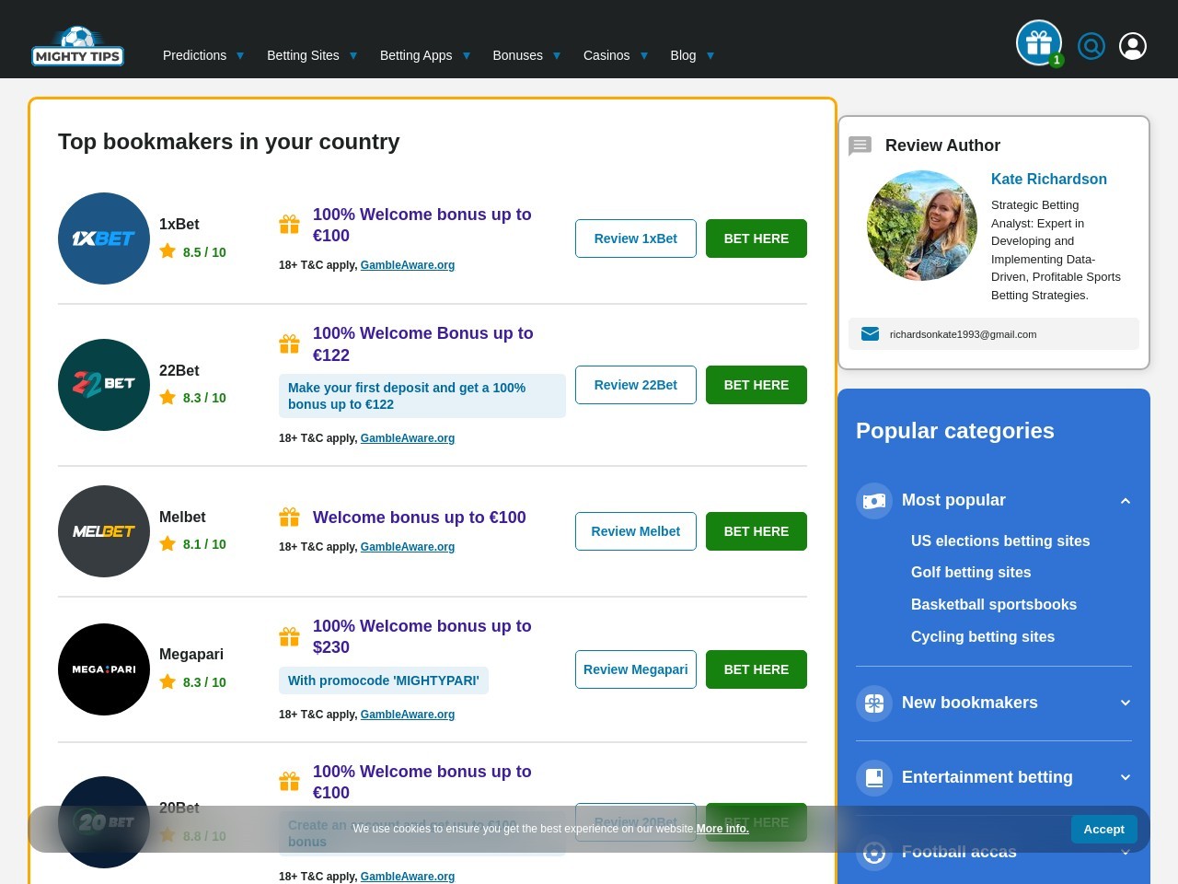The width and height of the screenshot is (1178, 884).
Task: Open Golf betting sites link
Action: 971,572
